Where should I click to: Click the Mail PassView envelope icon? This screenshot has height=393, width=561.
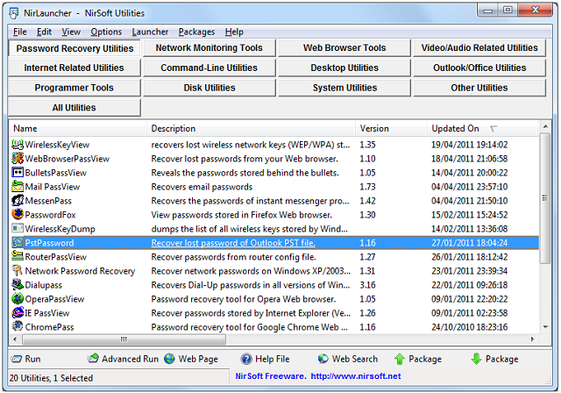point(18,187)
